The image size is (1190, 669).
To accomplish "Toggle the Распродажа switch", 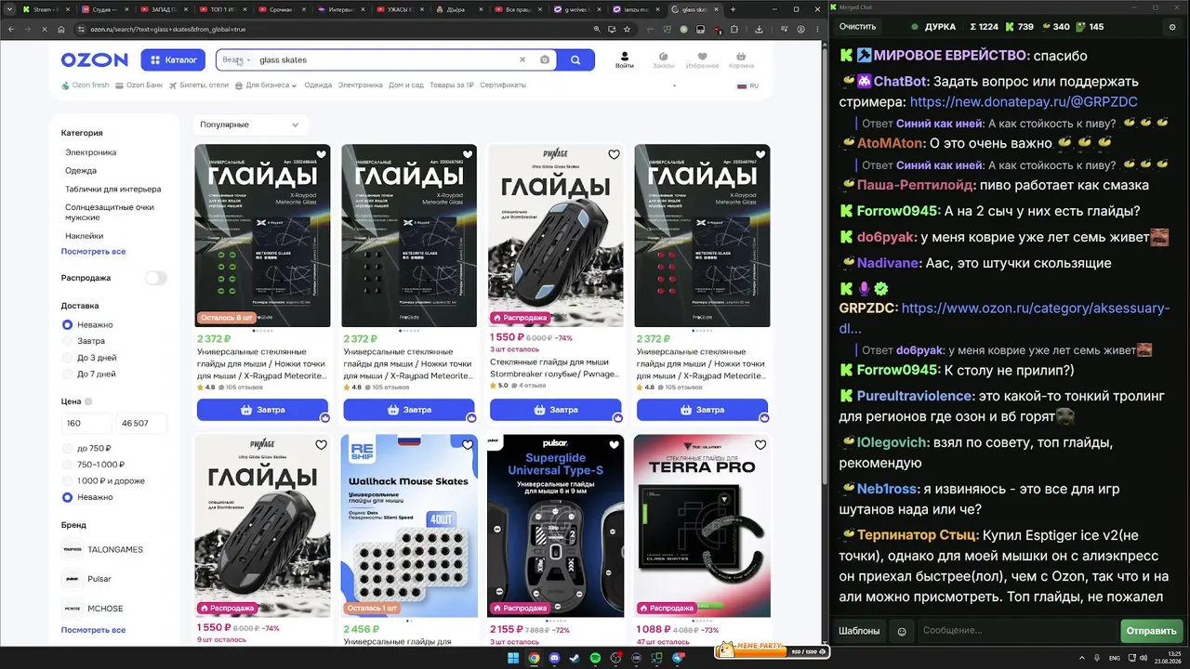I will [155, 278].
